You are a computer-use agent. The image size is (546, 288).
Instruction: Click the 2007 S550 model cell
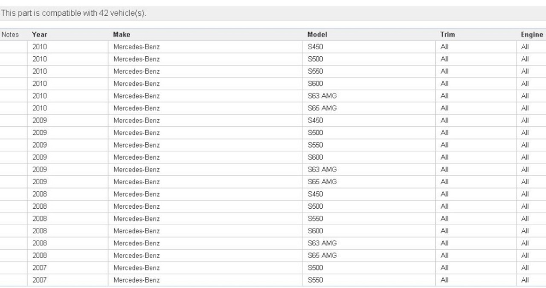369,280
